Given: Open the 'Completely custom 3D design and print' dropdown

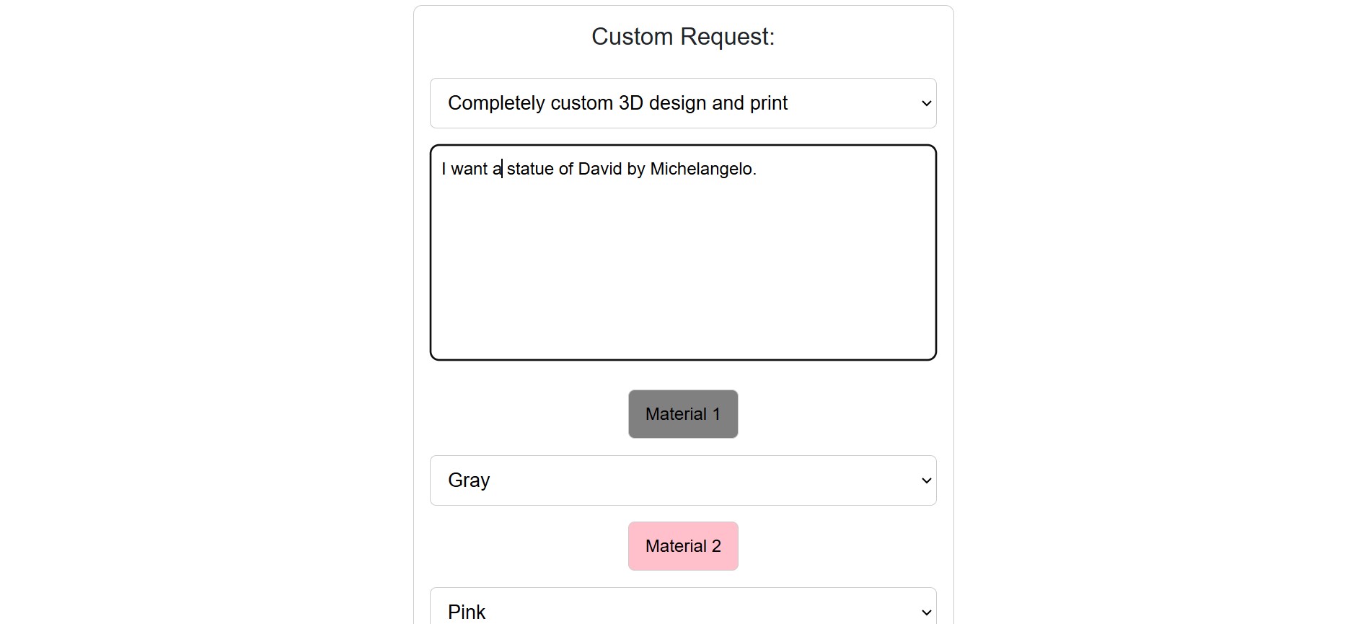Looking at the screenshot, I should (x=682, y=103).
